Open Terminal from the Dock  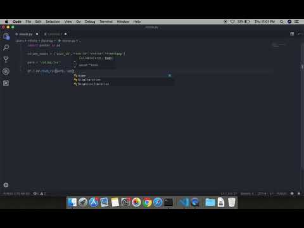tap(168, 203)
